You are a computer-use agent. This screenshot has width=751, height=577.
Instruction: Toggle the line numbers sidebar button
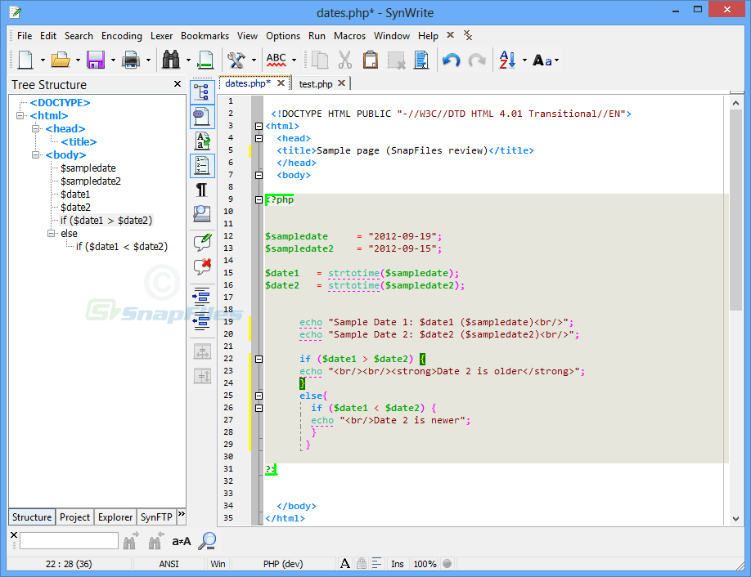(201, 166)
